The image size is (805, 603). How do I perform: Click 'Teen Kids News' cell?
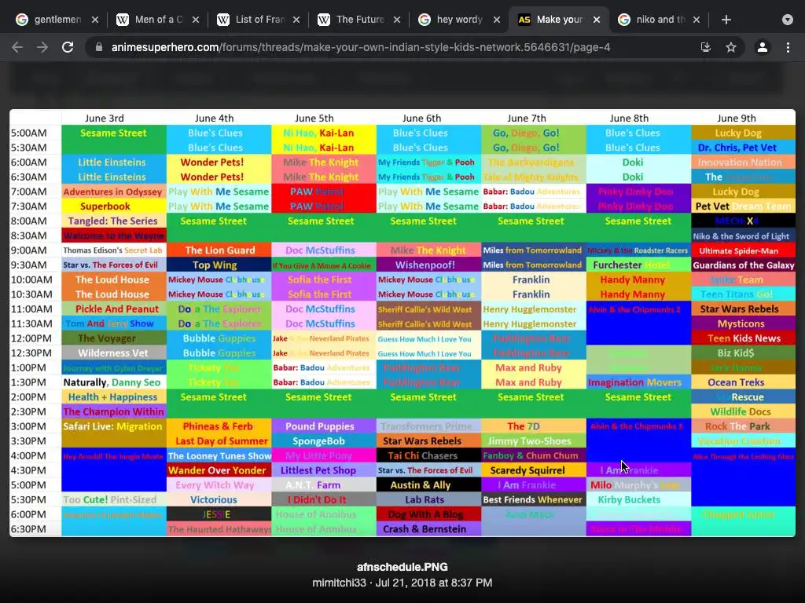click(x=744, y=338)
